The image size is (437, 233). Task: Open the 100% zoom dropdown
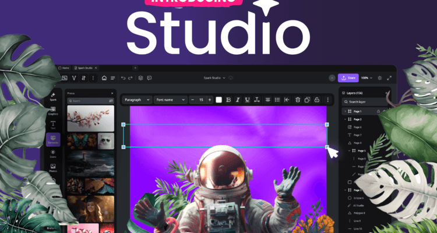366,78
